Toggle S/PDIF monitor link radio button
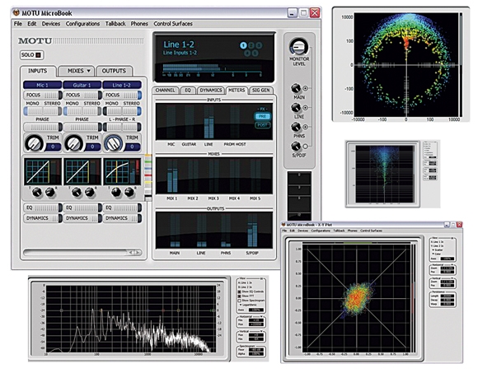487x373 pixels. click(306, 147)
